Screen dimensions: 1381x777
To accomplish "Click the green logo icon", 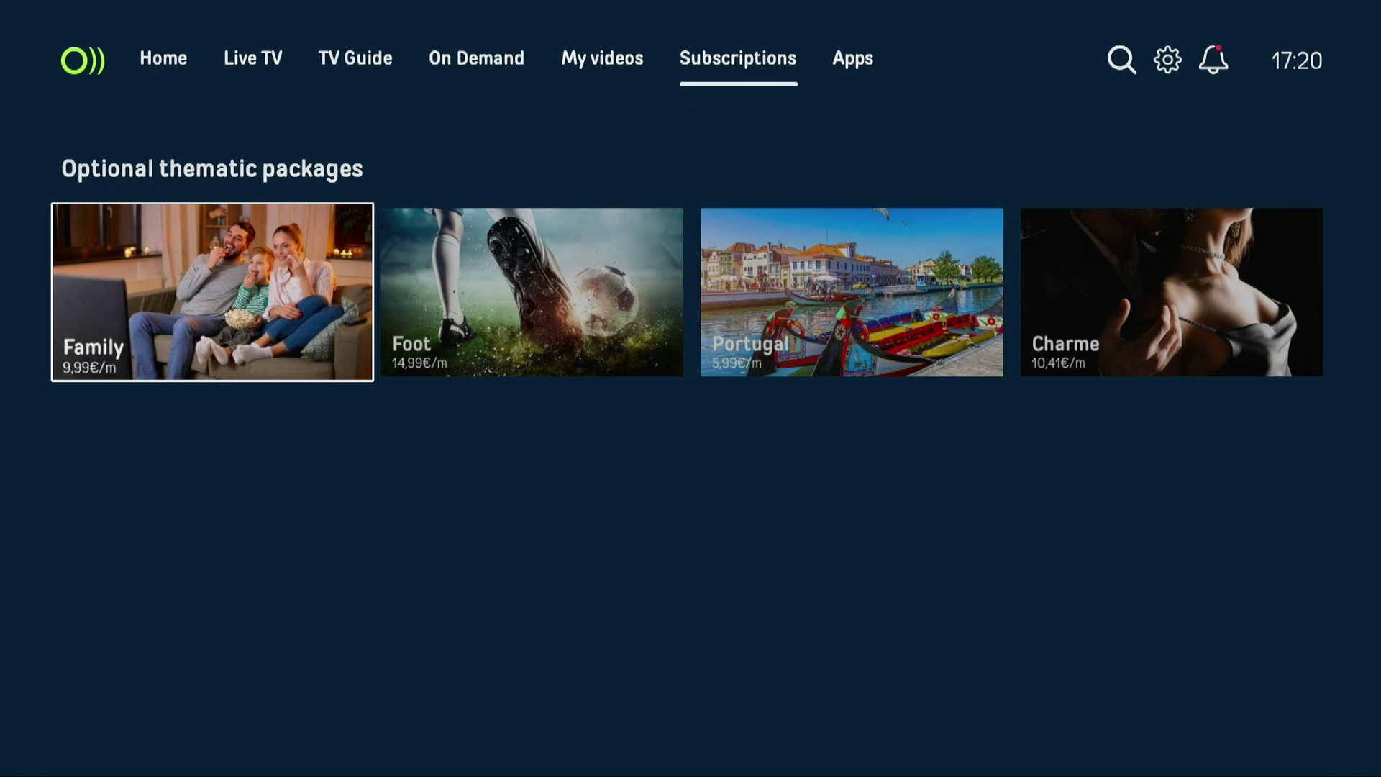I will [x=83, y=60].
